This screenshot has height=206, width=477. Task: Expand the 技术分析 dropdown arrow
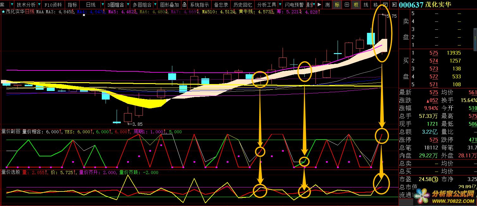click(x=39, y=5)
